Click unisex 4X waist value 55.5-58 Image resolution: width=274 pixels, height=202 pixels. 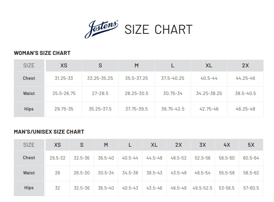tap(227, 173)
